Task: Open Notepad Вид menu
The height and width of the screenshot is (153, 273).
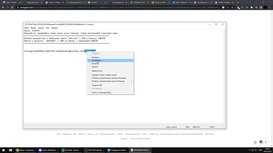Action: pyautogui.click(x=47, y=28)
